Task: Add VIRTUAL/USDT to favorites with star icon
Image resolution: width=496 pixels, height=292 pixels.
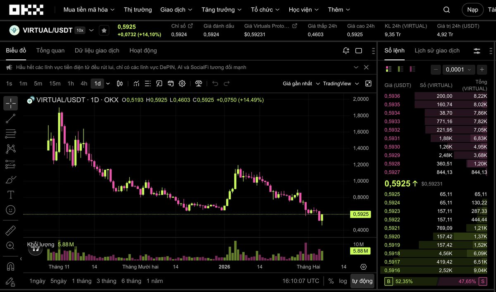Action: [104, 30]
